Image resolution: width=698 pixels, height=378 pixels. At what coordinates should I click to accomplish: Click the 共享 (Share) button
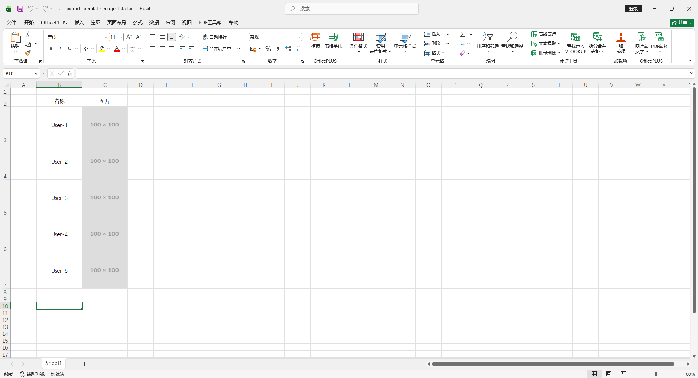click(682, 23)
